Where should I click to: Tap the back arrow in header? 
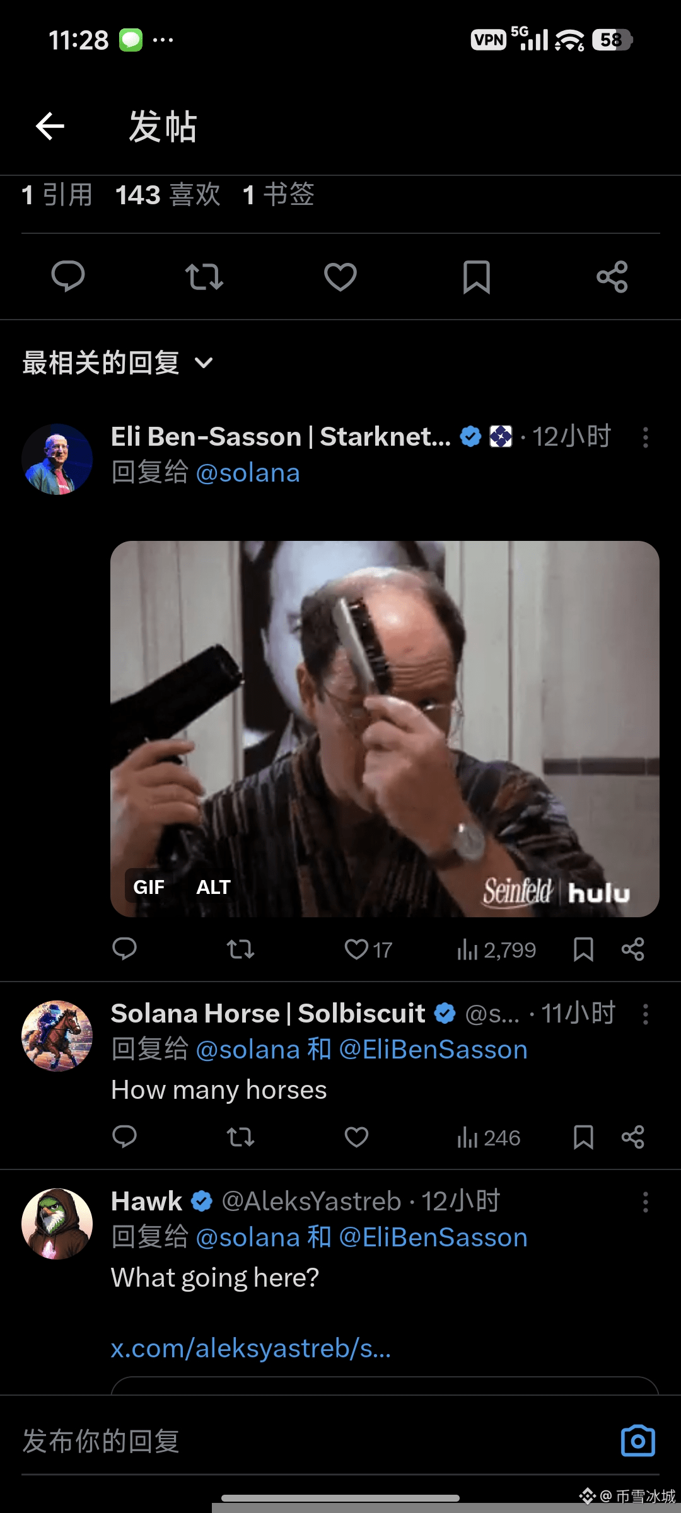tap(50, 126)
